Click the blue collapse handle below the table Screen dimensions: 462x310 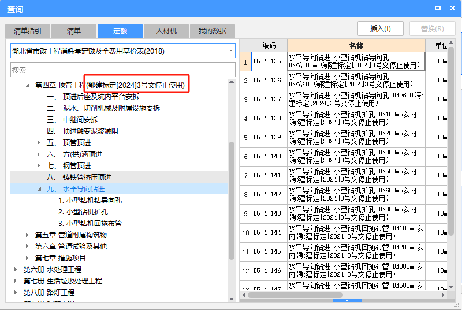tap(348, 301)
